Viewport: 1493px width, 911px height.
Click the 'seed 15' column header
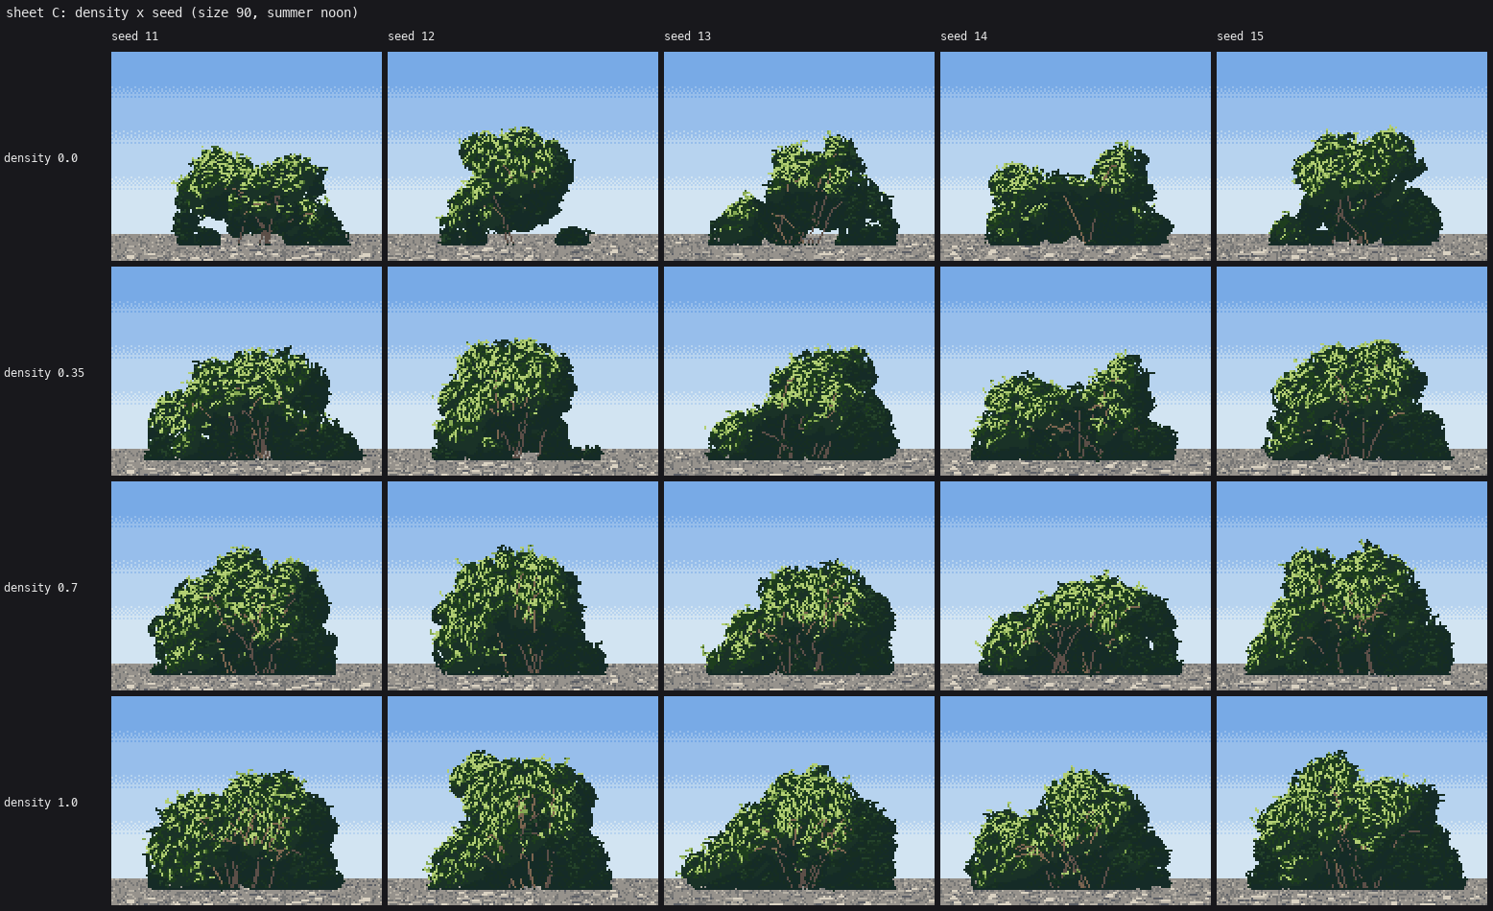click(x=1241, y=36)
